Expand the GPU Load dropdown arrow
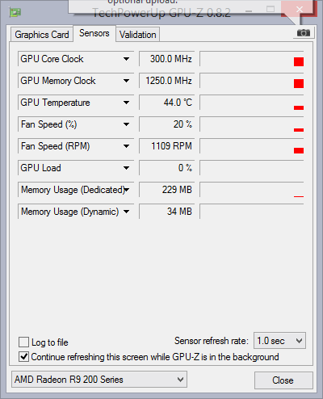 126,168
